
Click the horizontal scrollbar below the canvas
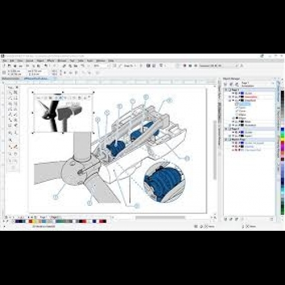coord(160,218)
